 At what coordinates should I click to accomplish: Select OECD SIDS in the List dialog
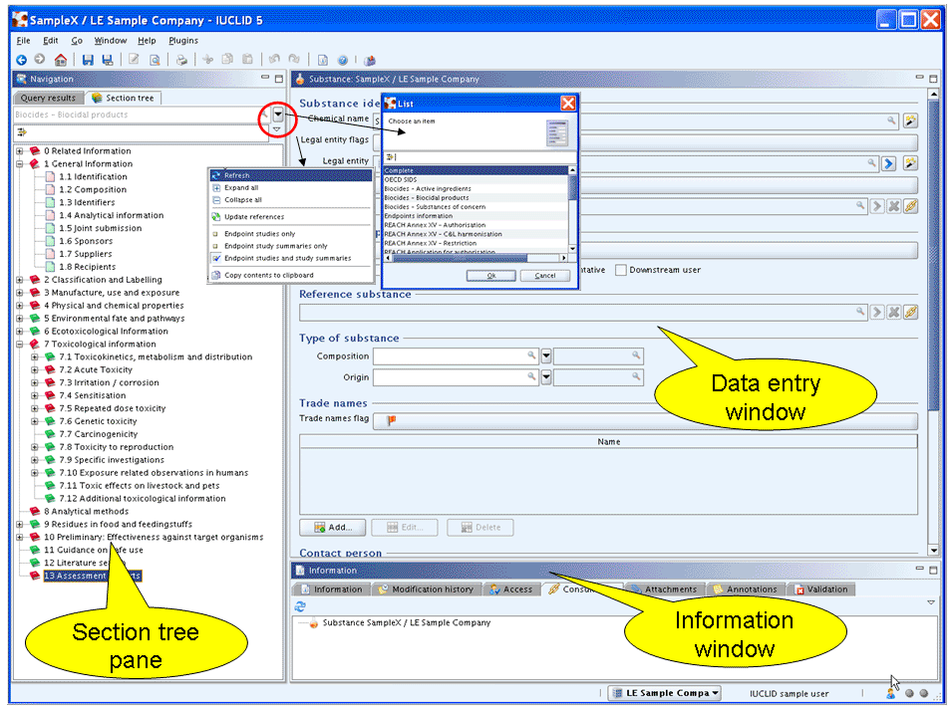coord(476,179)
